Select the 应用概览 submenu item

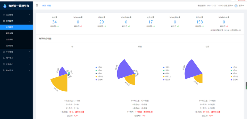[16, 27]
